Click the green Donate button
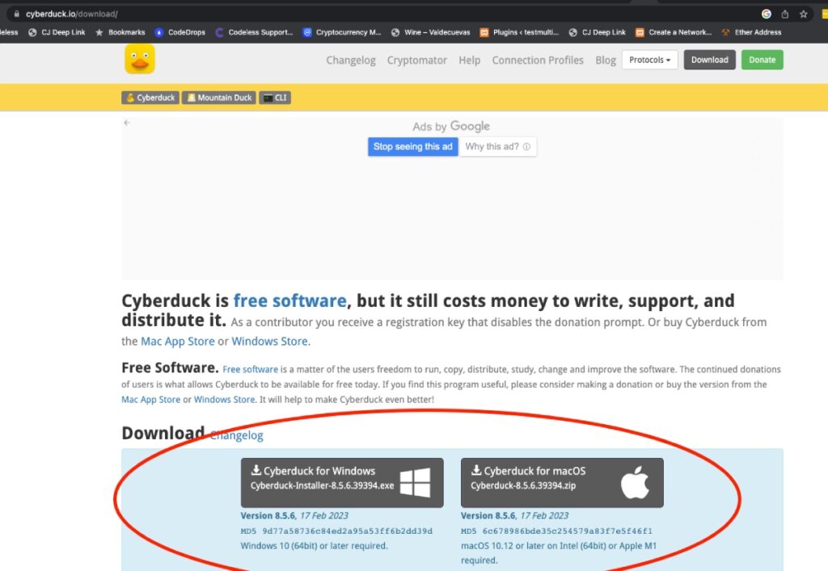This screenshot has width=828, height=571. 762,60
